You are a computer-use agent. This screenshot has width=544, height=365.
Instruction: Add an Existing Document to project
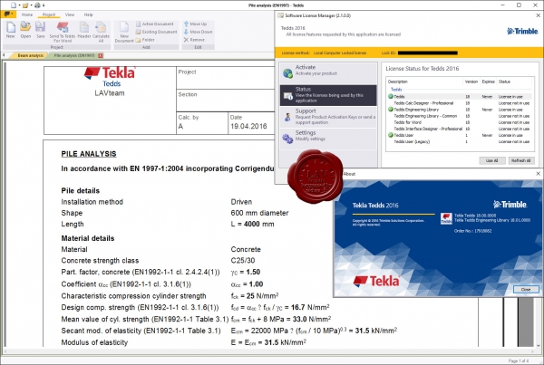tap(157, 32)
